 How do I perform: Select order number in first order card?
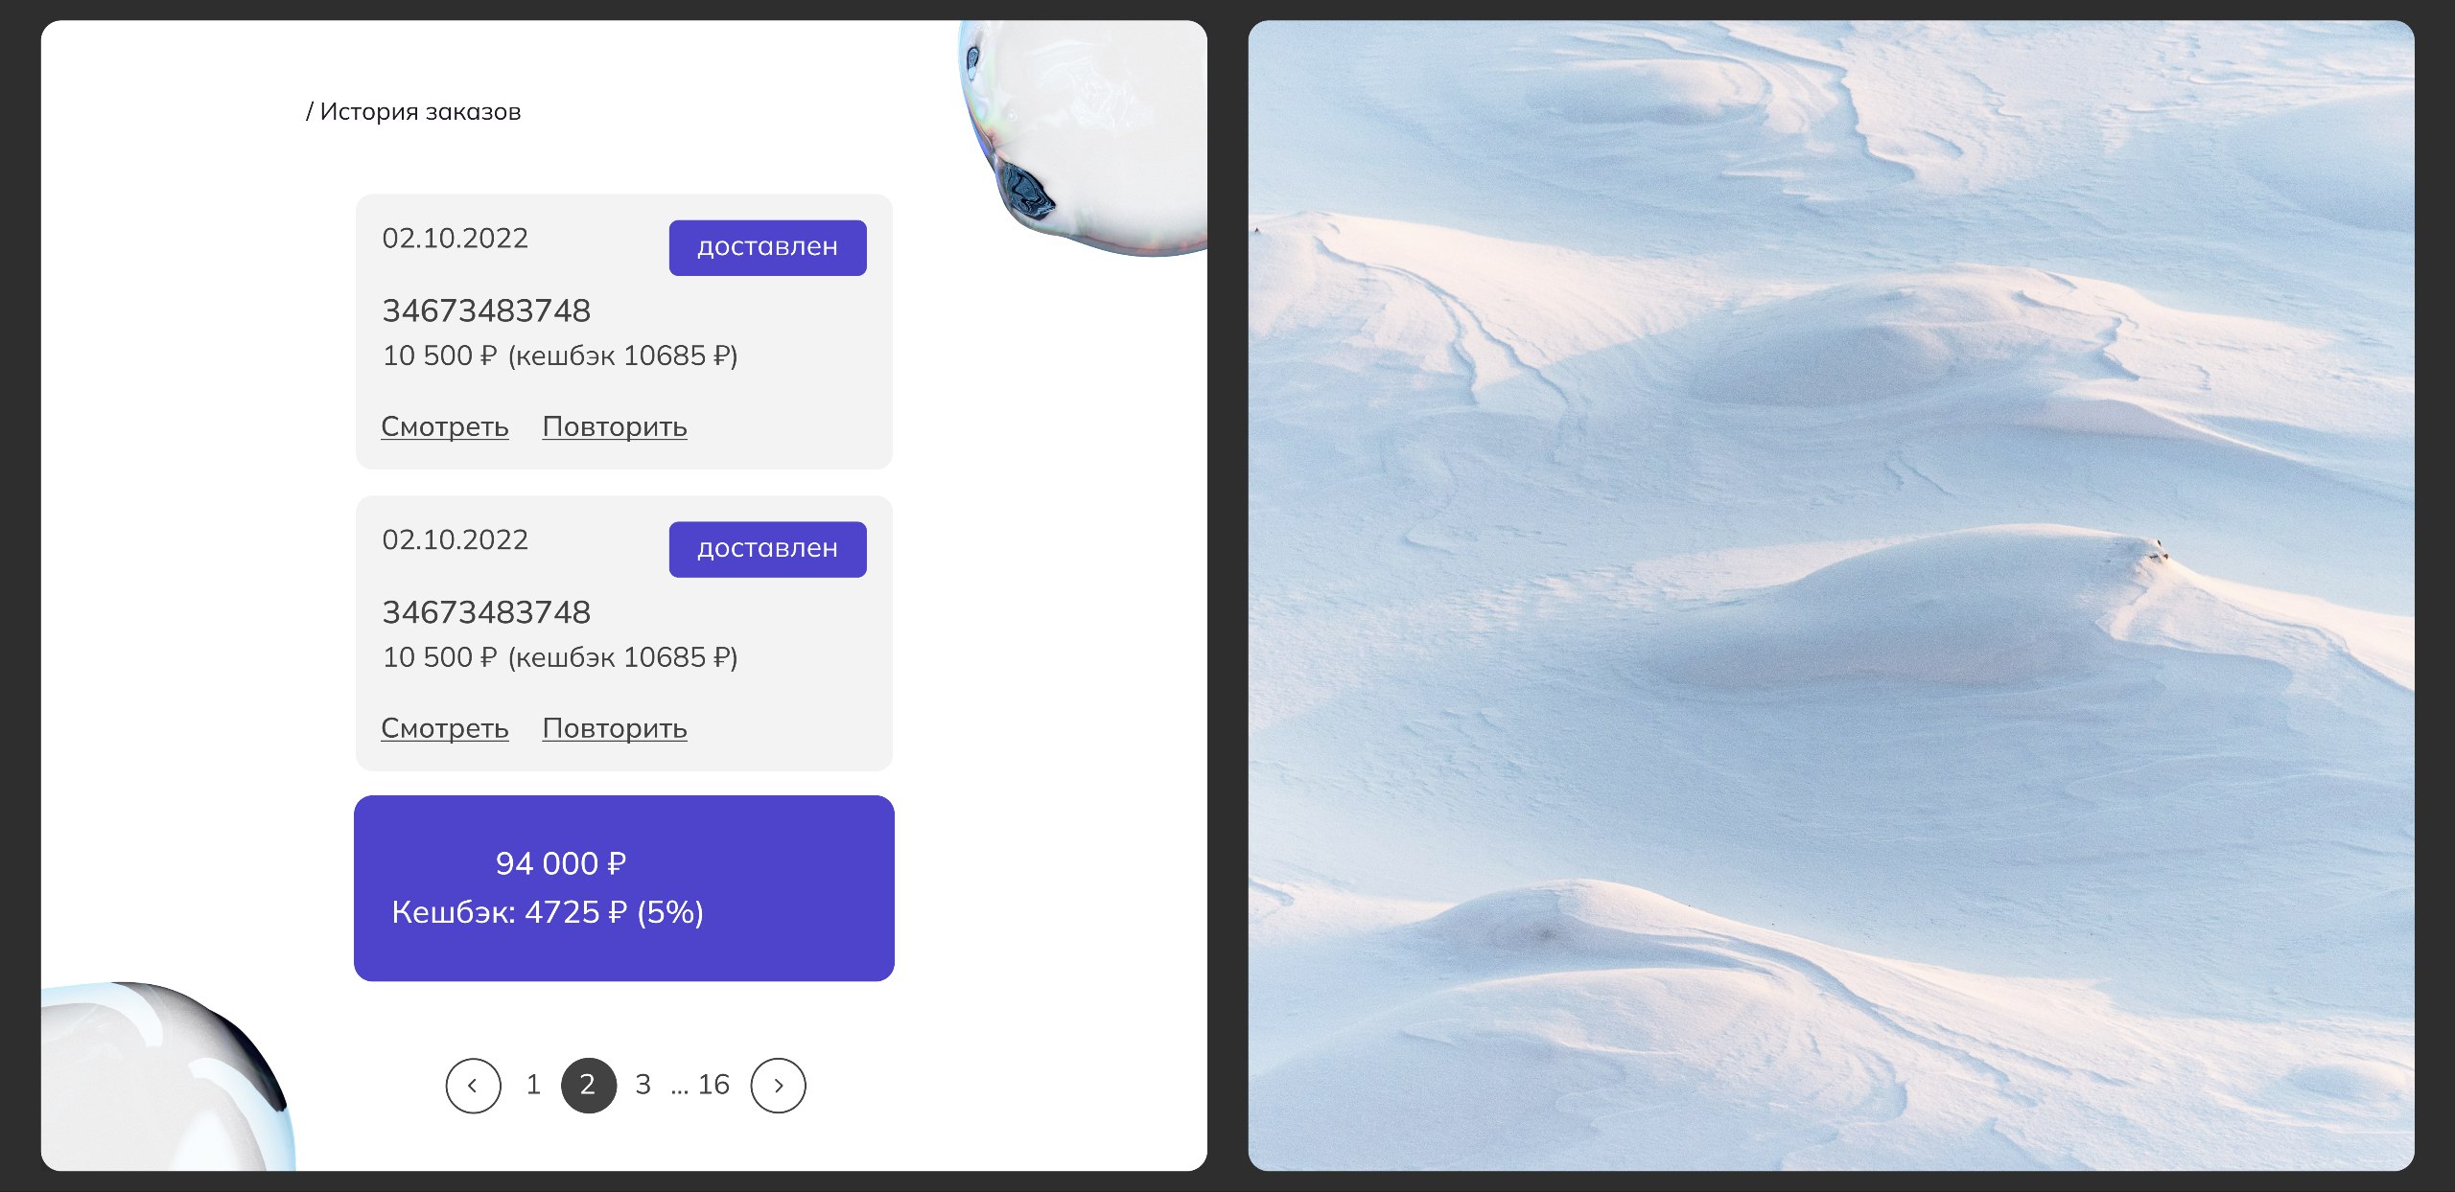point(486,310)
